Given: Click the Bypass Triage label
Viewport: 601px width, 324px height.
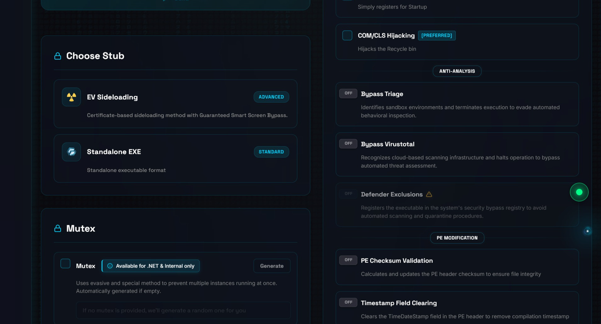Looking at the screenshot, I should coord(382,94).
